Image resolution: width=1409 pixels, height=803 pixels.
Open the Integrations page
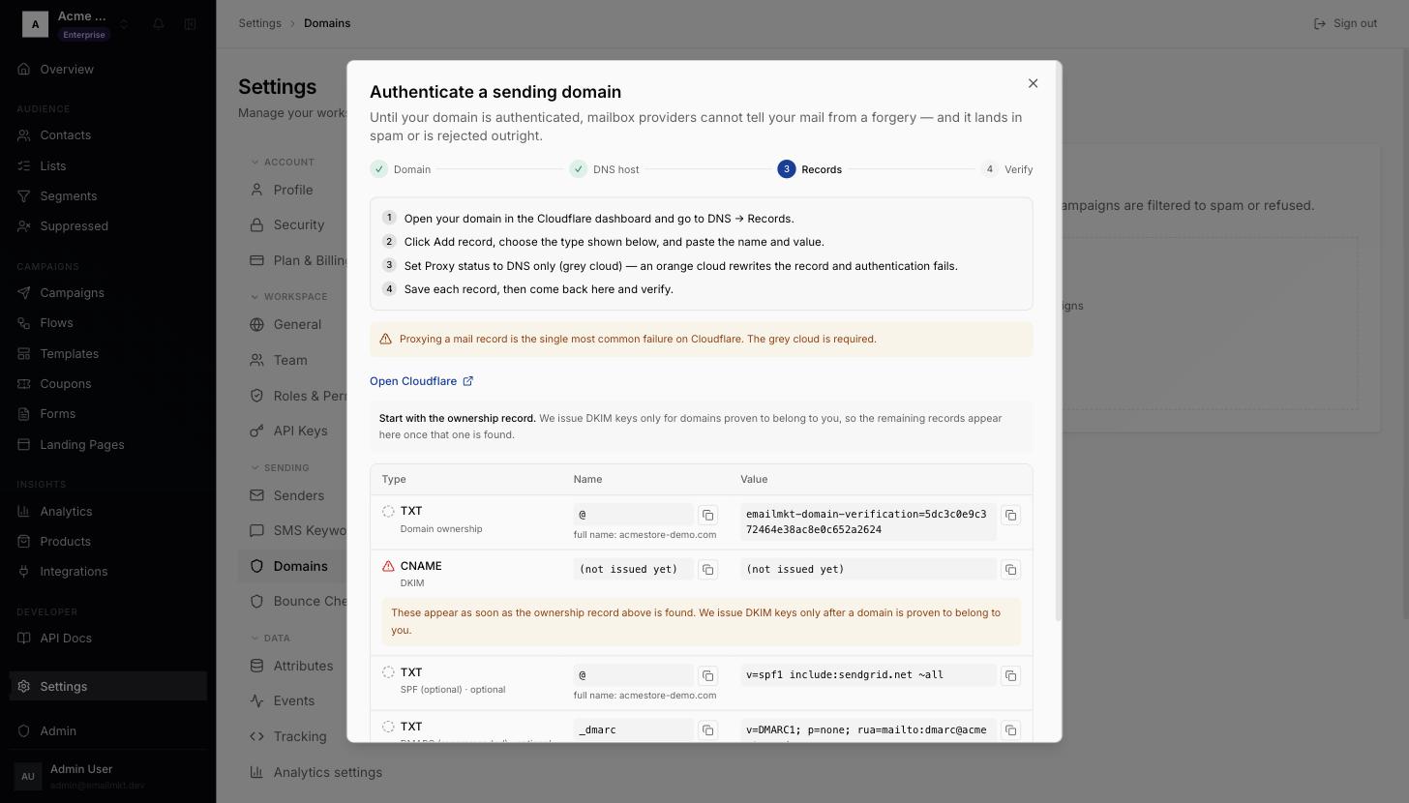[x=108, y=571]
